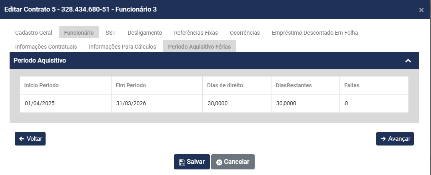Show the Ocorrências tab
The image size is (431, 175).
pyautogui.click(x=245, y=33)
